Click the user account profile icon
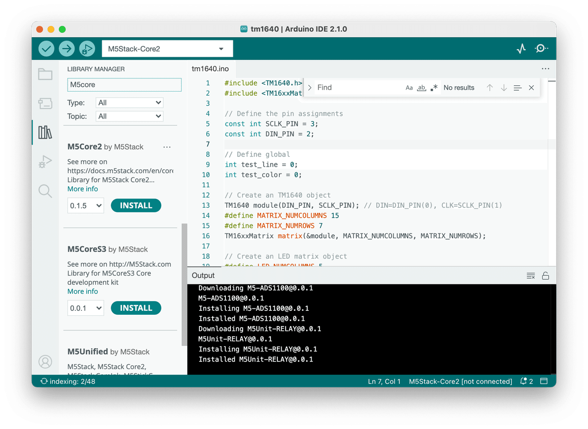 (x=45, y=362)
